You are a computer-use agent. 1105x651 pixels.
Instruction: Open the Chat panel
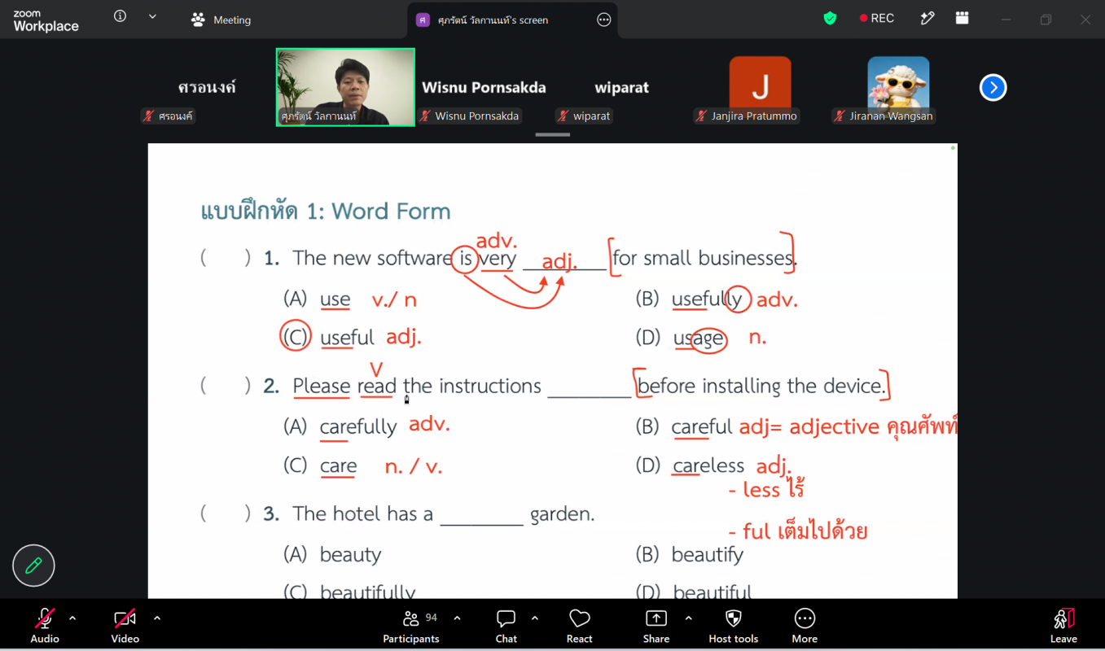[506, 626]
